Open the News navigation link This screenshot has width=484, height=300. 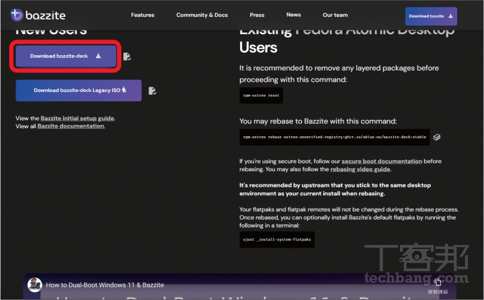(293, 15)
